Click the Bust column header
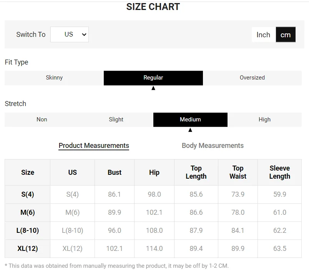Screen dimensions: 309x277 [115, 173]
